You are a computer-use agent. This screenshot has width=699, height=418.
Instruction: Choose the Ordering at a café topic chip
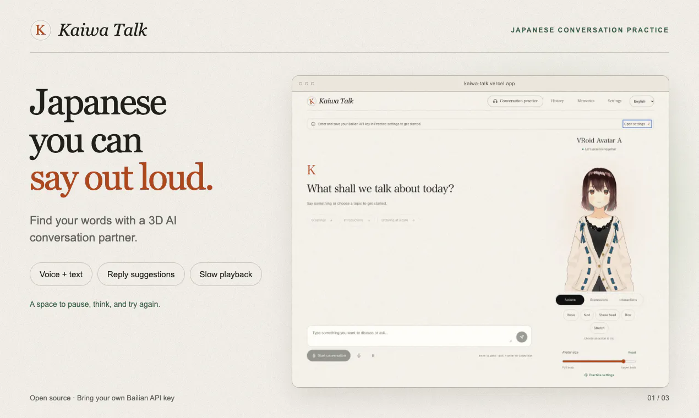point(398,220)
